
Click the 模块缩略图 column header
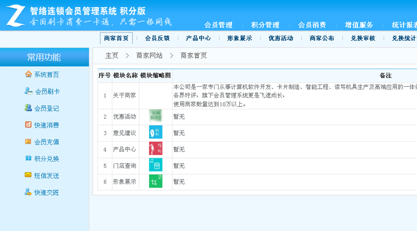click(155, 76)
